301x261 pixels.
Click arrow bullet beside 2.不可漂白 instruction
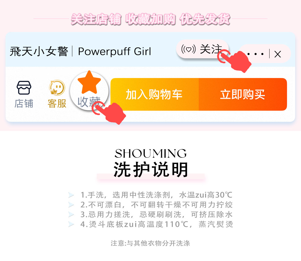click(71, 205)
